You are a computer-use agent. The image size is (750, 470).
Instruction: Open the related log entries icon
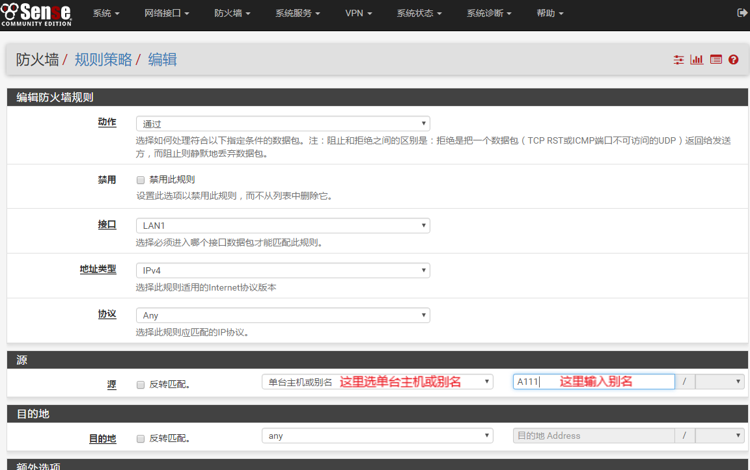click(x=716, y=60)
